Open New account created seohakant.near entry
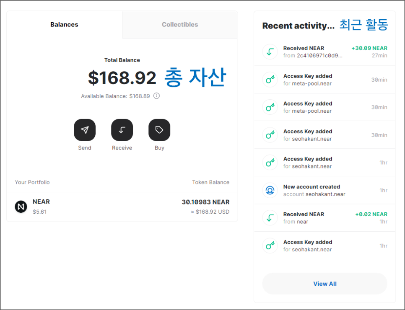Image resolution: width=405 pixels, height=310 pixels. pos(325,190)
